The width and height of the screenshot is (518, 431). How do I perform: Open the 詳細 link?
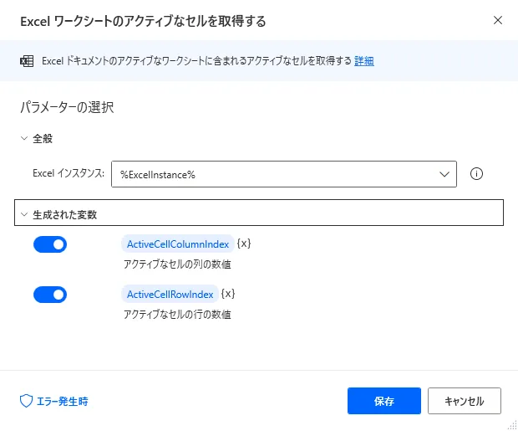(x=364, y=61)
